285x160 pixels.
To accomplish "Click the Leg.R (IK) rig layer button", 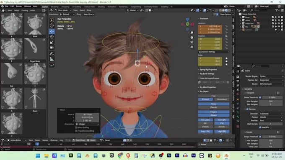I will point(222,131).
